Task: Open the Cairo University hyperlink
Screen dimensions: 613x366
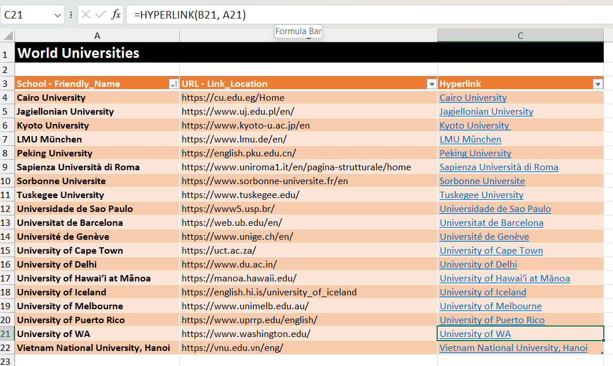Action: [472, 98]
